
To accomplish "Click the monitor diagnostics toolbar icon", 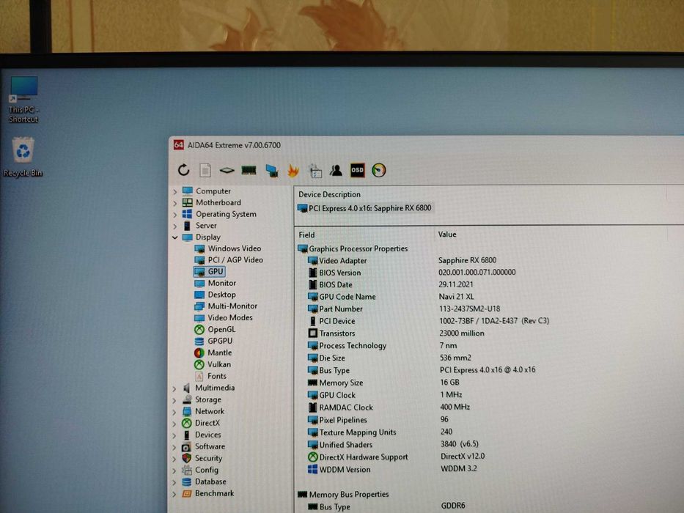I will [272, 171].
